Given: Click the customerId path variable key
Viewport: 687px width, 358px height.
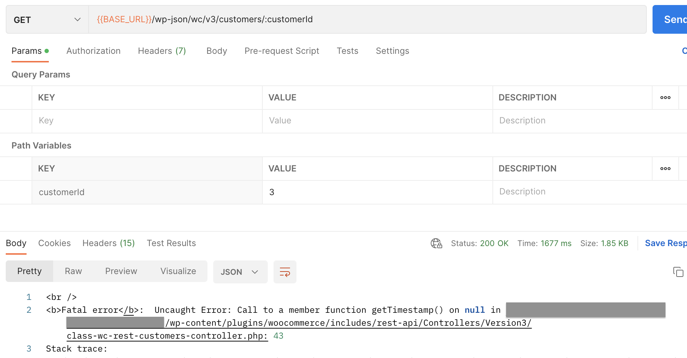Looking at the screenshot, I should [147, 192].
